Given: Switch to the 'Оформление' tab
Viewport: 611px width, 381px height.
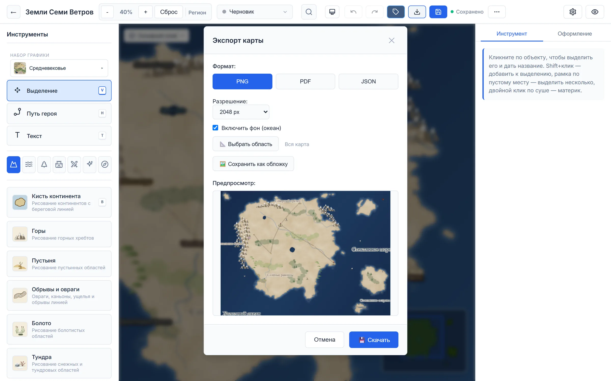Looking at the screenshot, I should pos(575,34).
